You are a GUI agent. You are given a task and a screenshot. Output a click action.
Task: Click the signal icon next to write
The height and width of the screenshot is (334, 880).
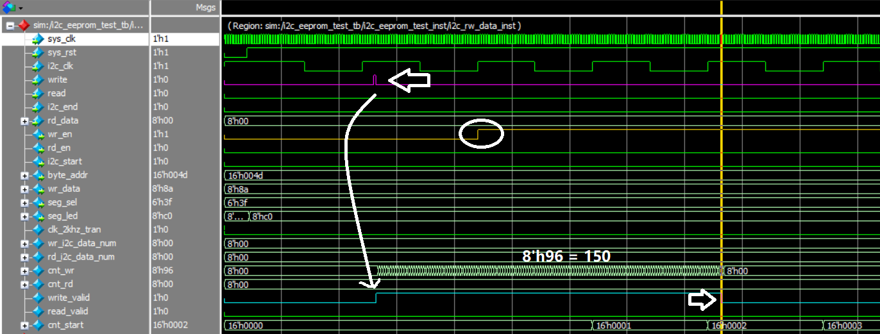pyautogui.click(x=38, y=80)
